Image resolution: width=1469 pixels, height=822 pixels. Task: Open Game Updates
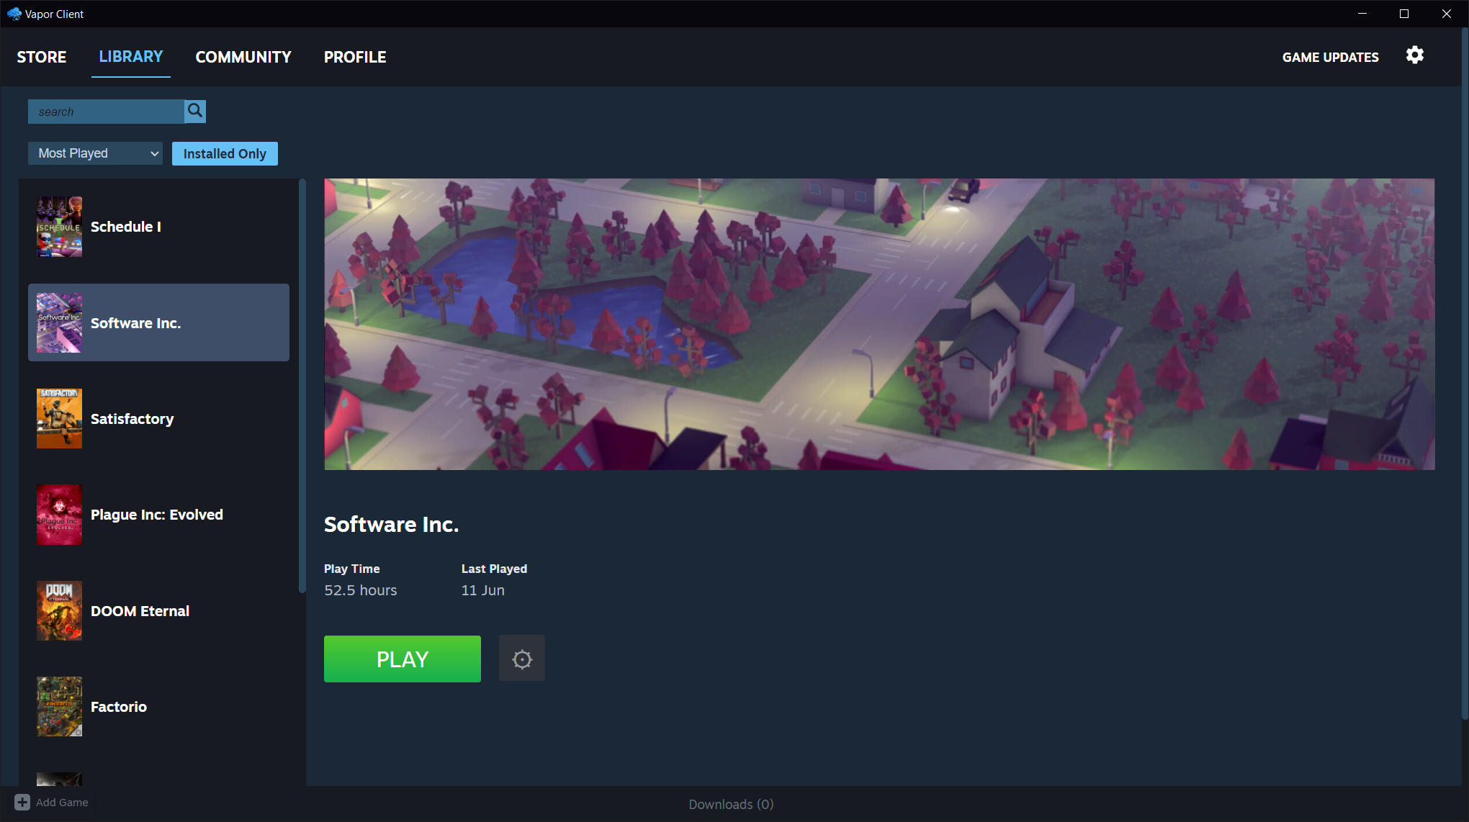click(x=1330, y=57)
